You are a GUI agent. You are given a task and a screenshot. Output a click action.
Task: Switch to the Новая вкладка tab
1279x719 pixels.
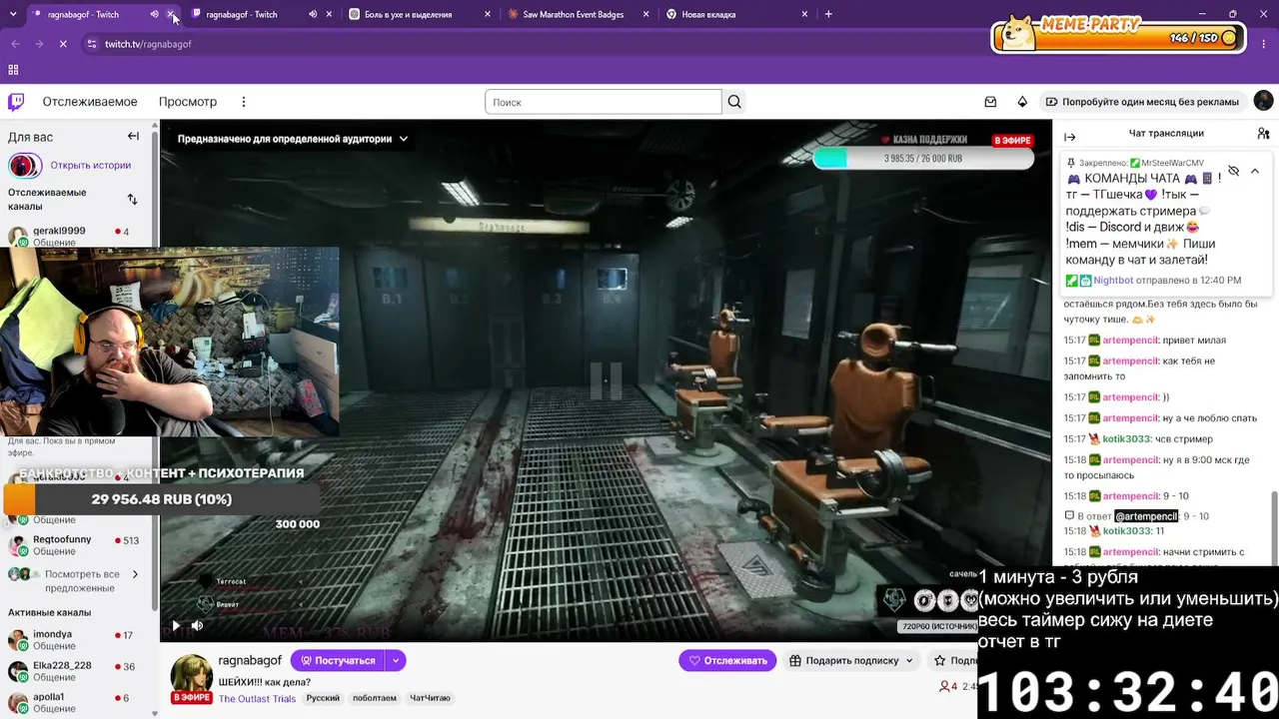[735, 14]
